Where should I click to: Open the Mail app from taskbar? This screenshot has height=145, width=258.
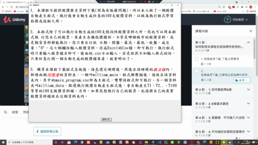[108, 142]
